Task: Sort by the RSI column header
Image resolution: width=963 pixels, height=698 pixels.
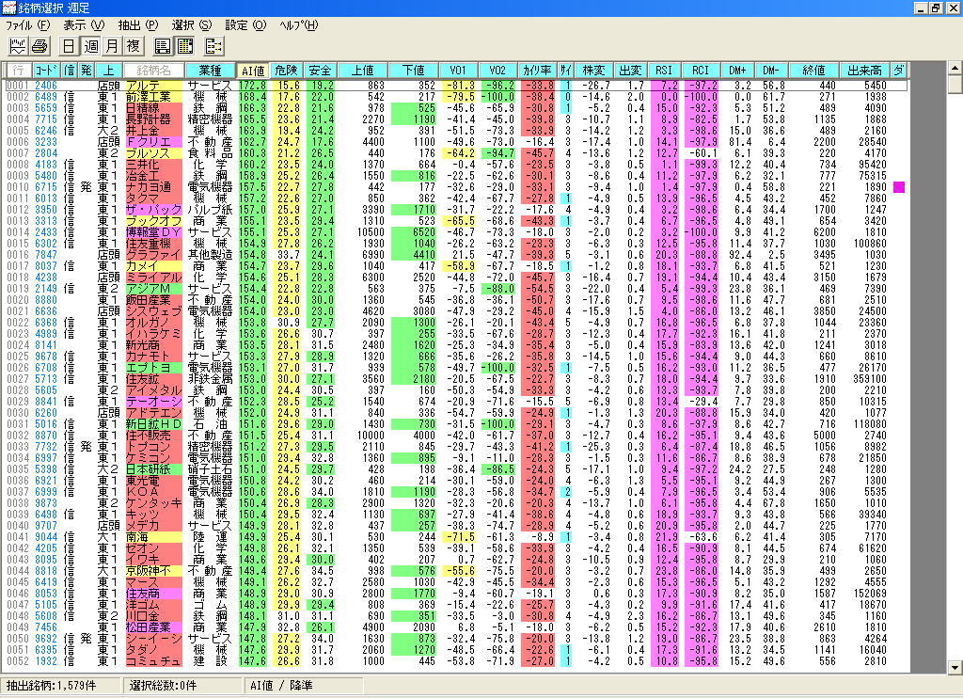Action: pyautogui.click(x=664, y=71)
